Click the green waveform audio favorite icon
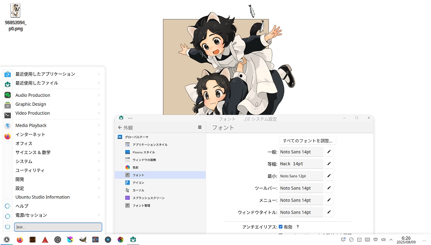 tap(8, 95)
